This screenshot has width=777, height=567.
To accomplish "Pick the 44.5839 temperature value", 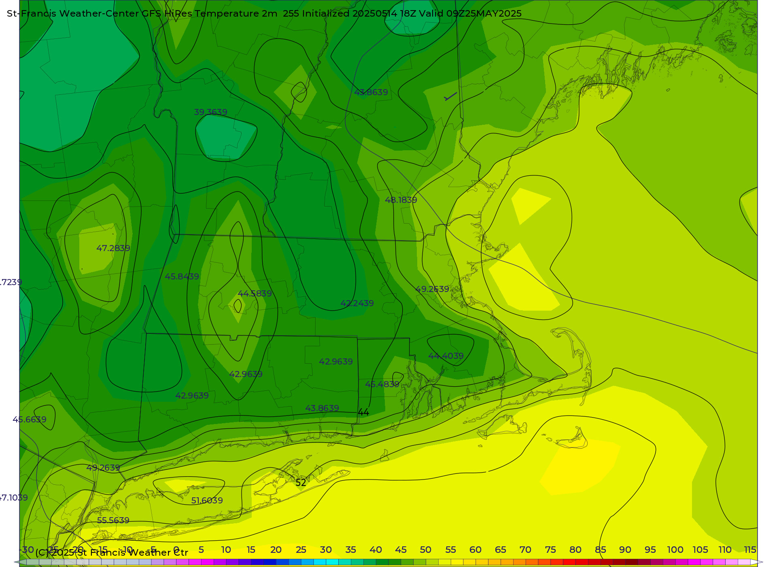I will tap(255, 294).
